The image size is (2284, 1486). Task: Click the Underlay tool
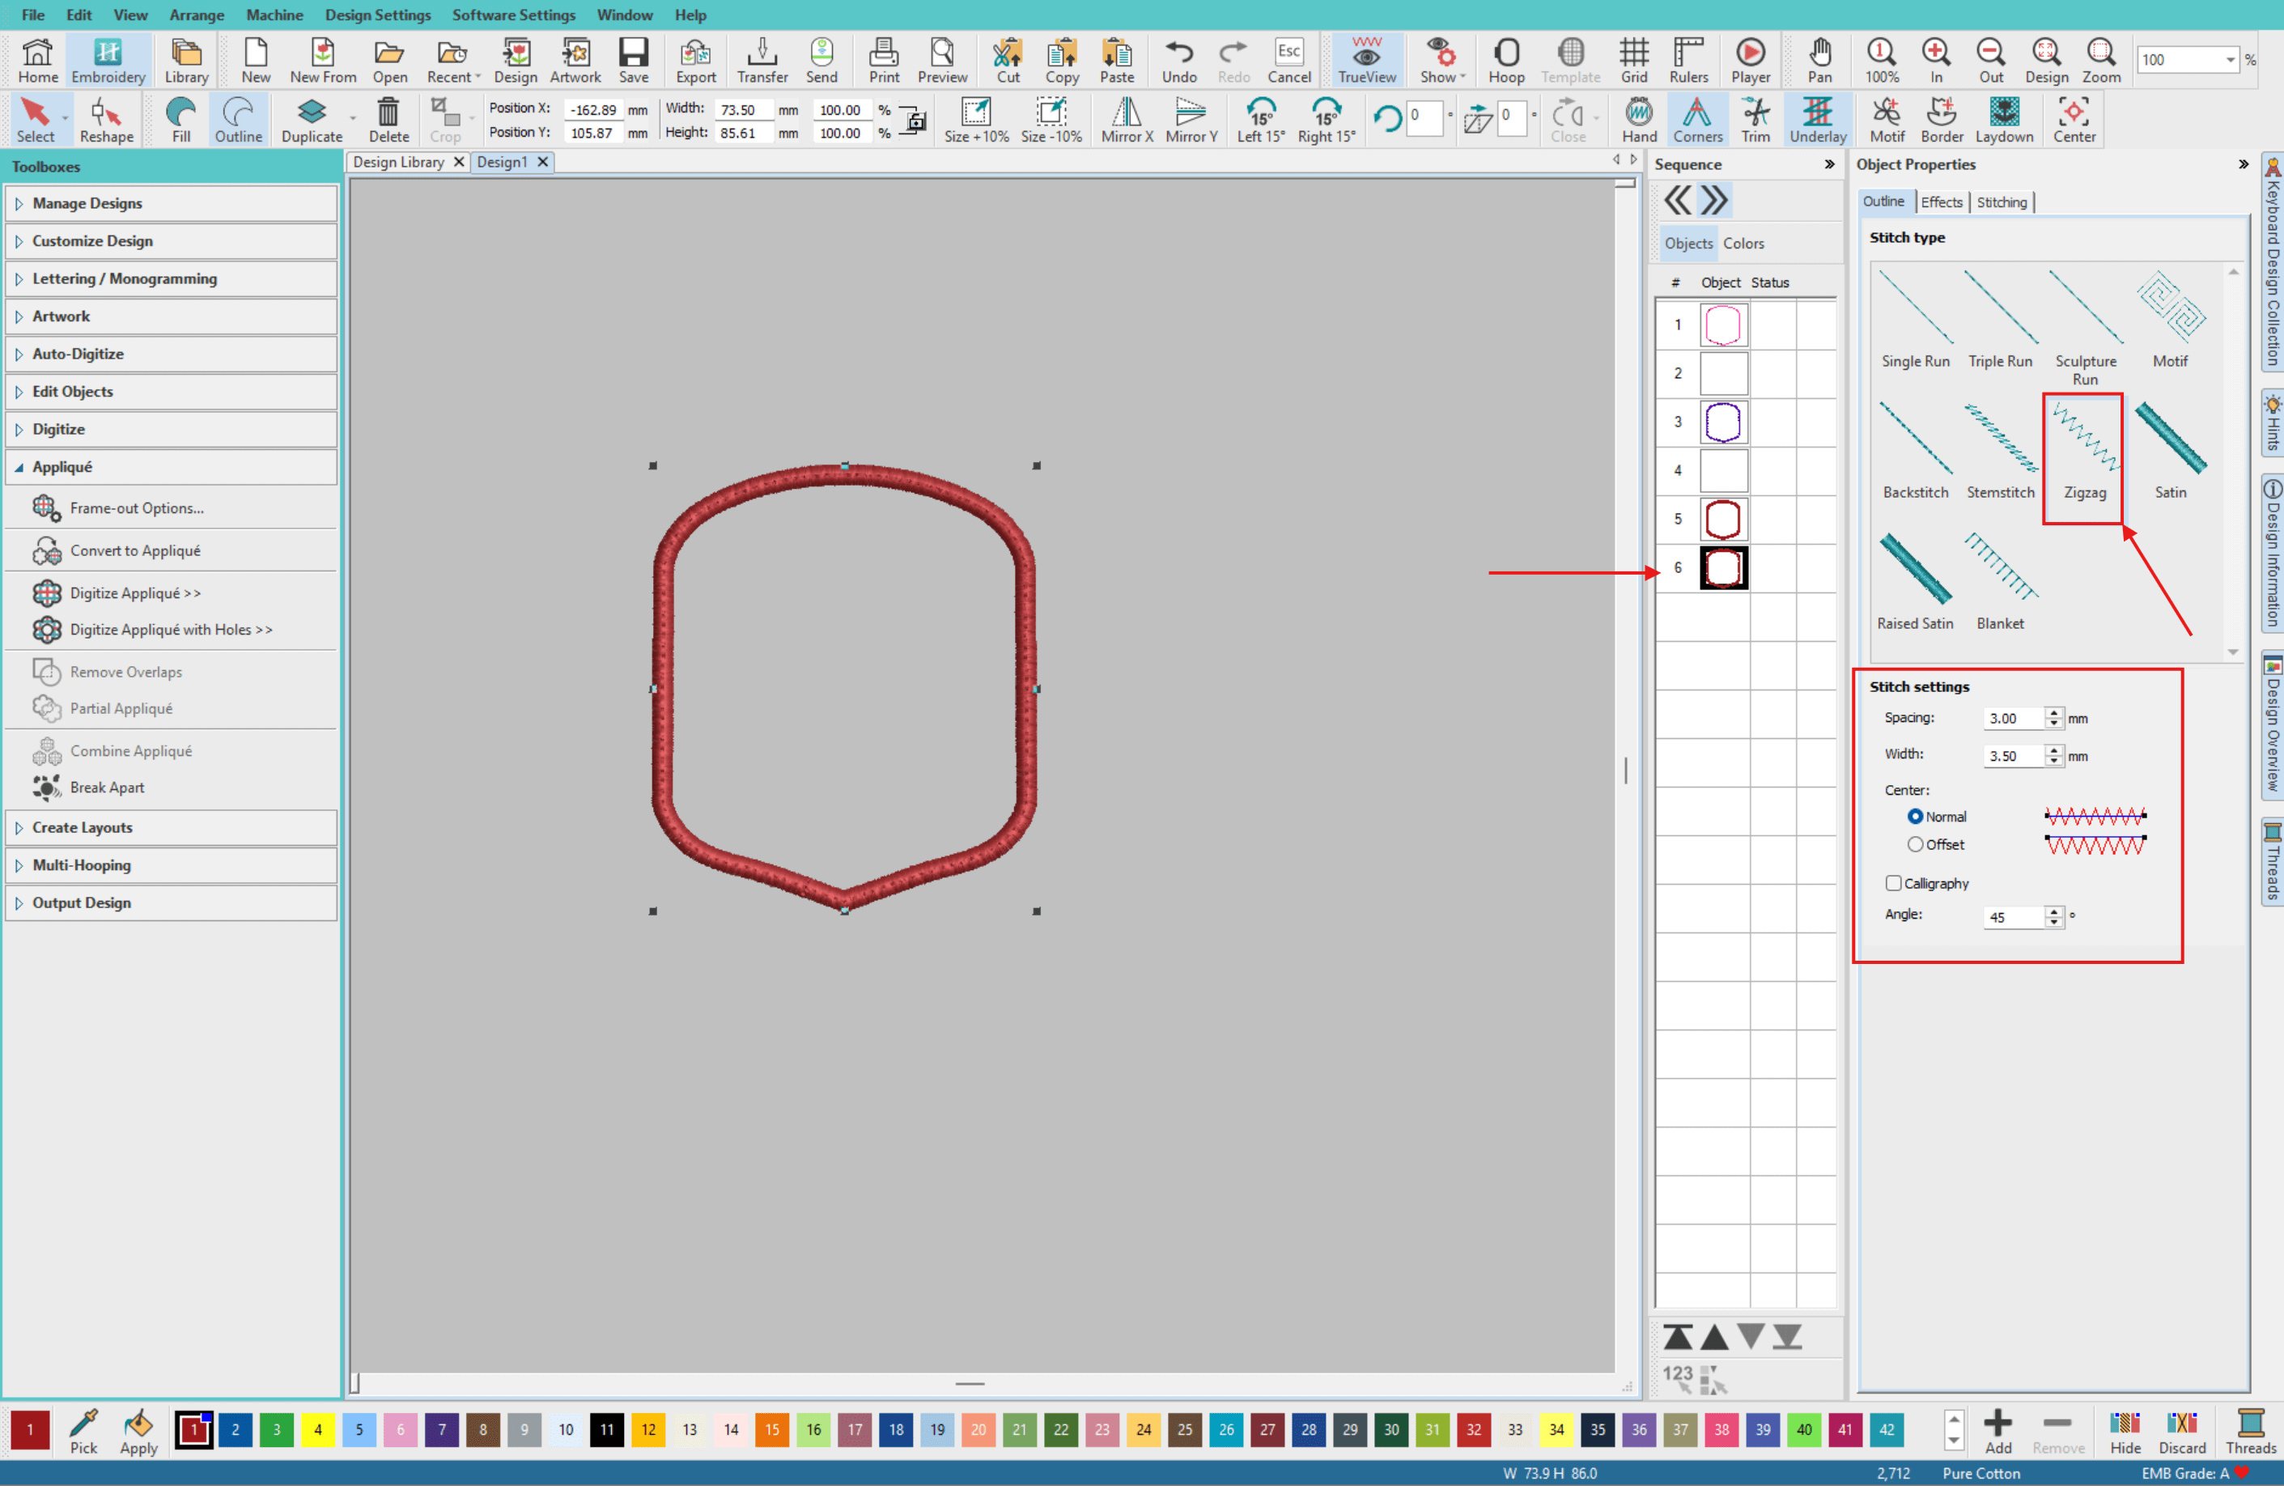point(1817,121)
